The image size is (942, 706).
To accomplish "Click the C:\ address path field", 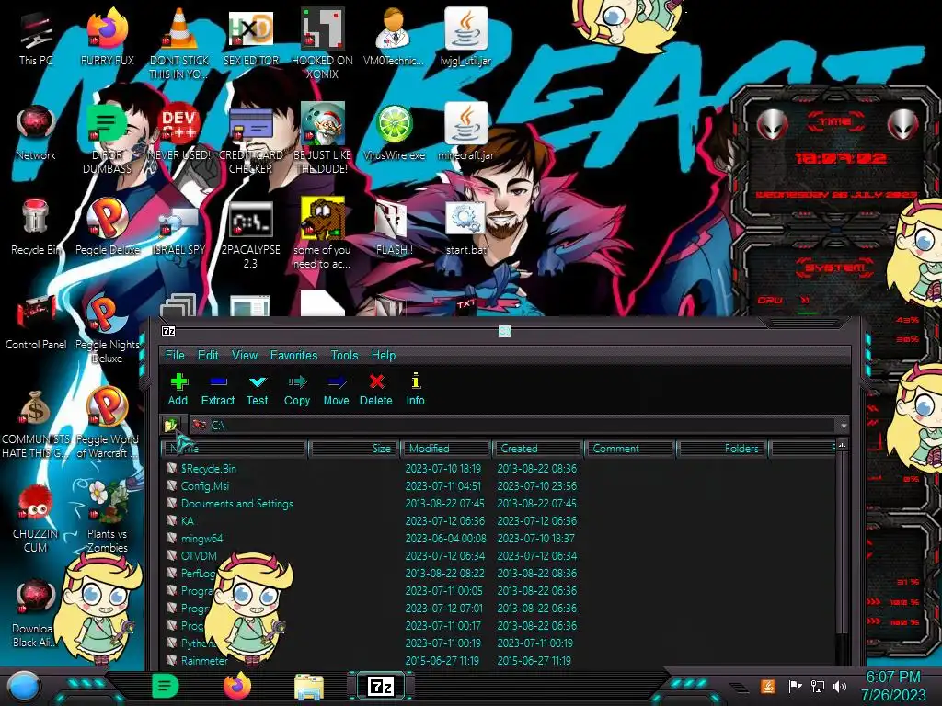I will 513,425.
